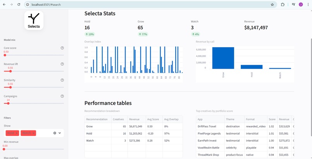312x159 pixels.
Task: Open the browser three-dot menu
Action: click(308, 5)
